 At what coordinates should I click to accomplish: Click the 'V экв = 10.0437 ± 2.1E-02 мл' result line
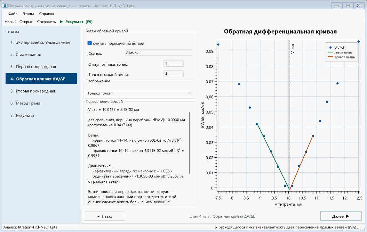[114, 110]
